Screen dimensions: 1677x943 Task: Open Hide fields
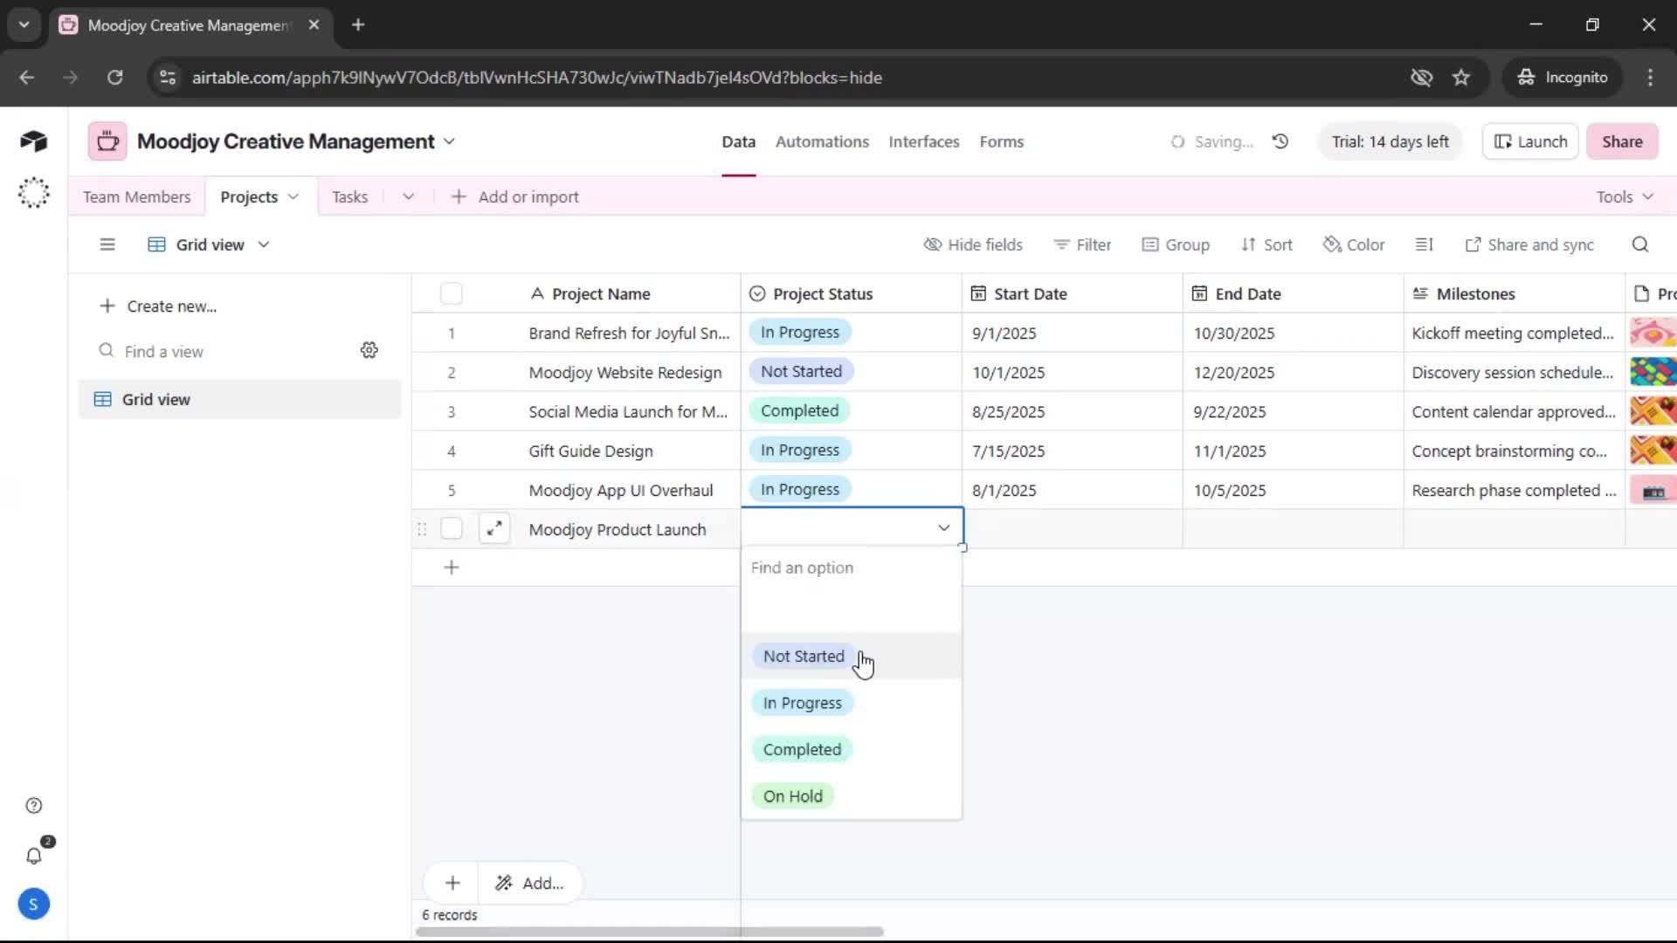point(973,244)
